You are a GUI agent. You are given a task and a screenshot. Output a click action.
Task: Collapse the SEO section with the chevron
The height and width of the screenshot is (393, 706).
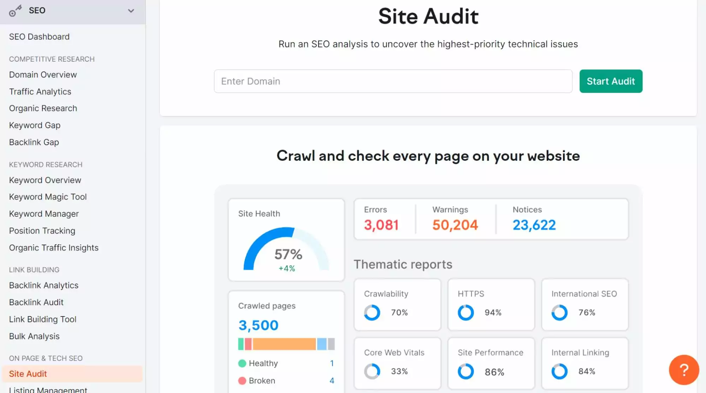pos(131,11)
